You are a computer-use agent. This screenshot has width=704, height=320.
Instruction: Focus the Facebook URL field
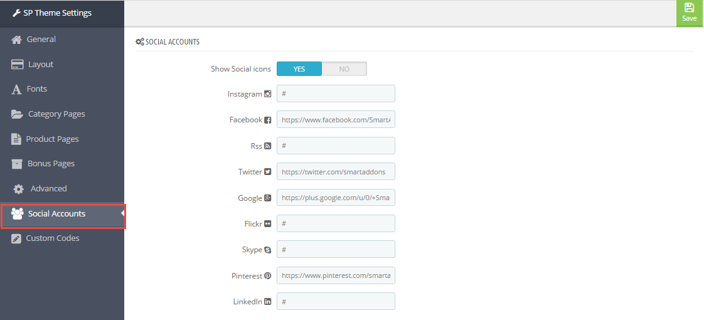click(x=336, y=120)
